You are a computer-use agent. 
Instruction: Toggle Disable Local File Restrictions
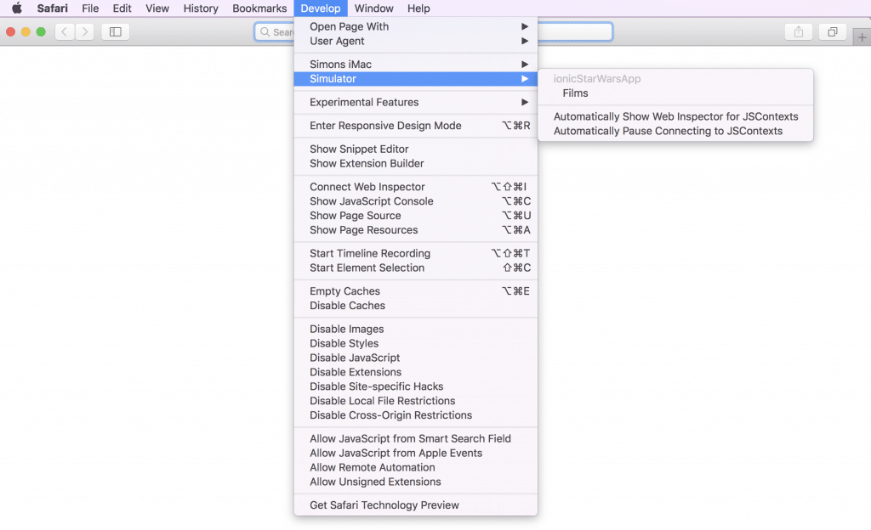(415, 400)
